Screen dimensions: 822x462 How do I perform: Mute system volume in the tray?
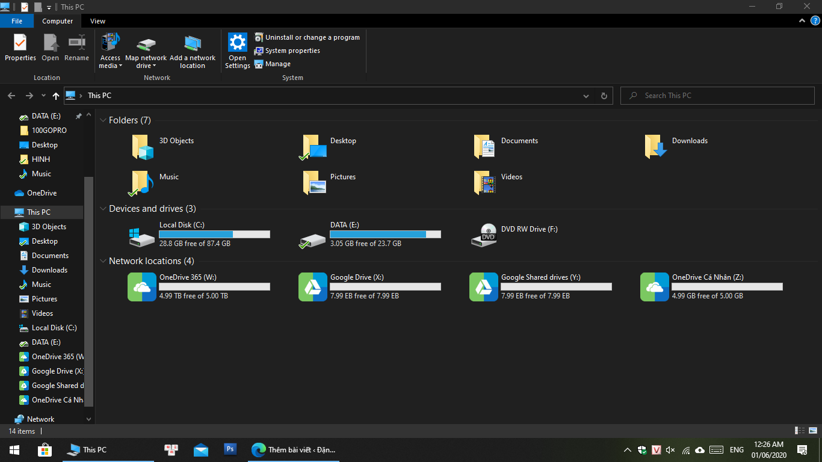(x=670, y=449)
